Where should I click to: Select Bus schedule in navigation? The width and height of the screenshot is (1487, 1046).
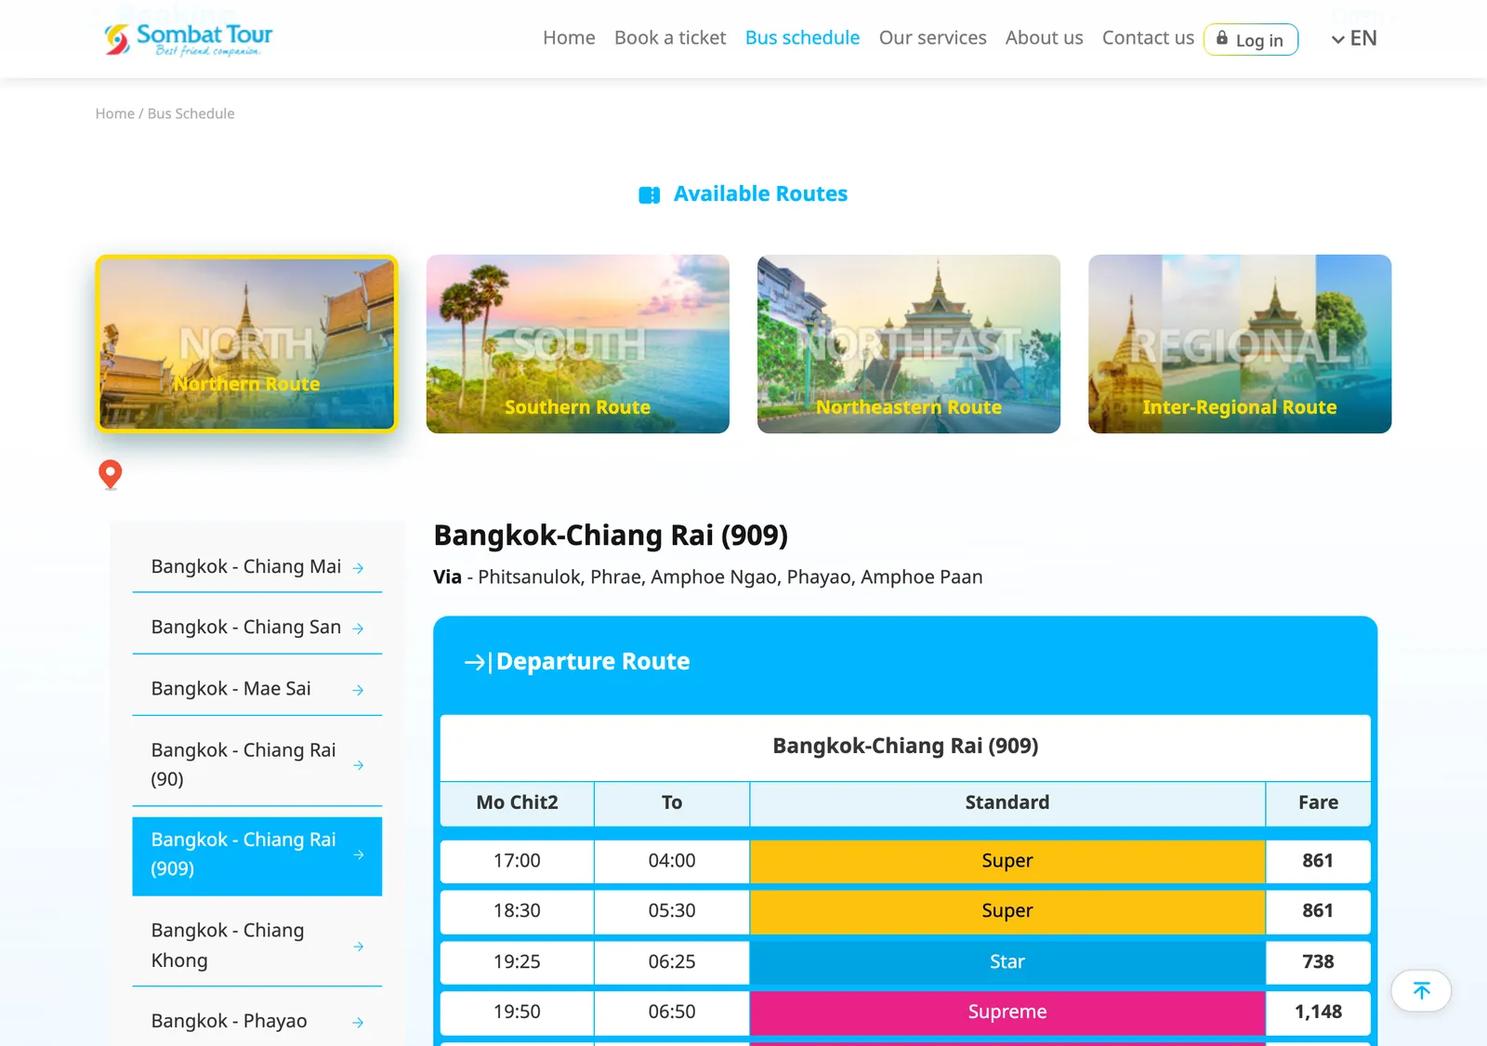pyautogui.click(x=802, y=38)
